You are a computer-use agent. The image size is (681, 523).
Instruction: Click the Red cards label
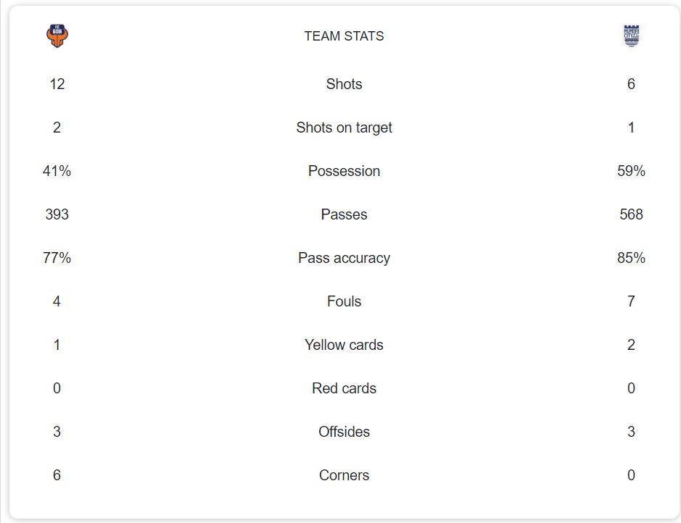pyautogui.click(x=344, y=388)
